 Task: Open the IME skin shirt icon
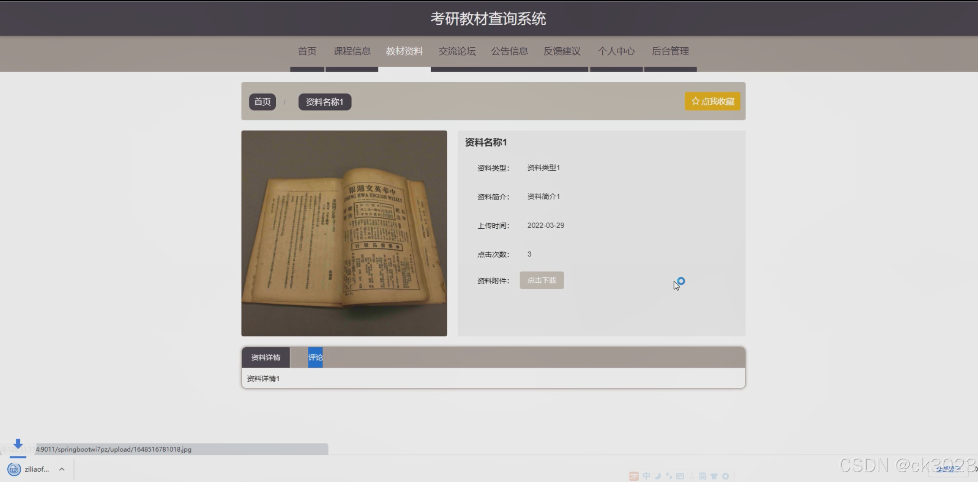[x=714, y=476]
